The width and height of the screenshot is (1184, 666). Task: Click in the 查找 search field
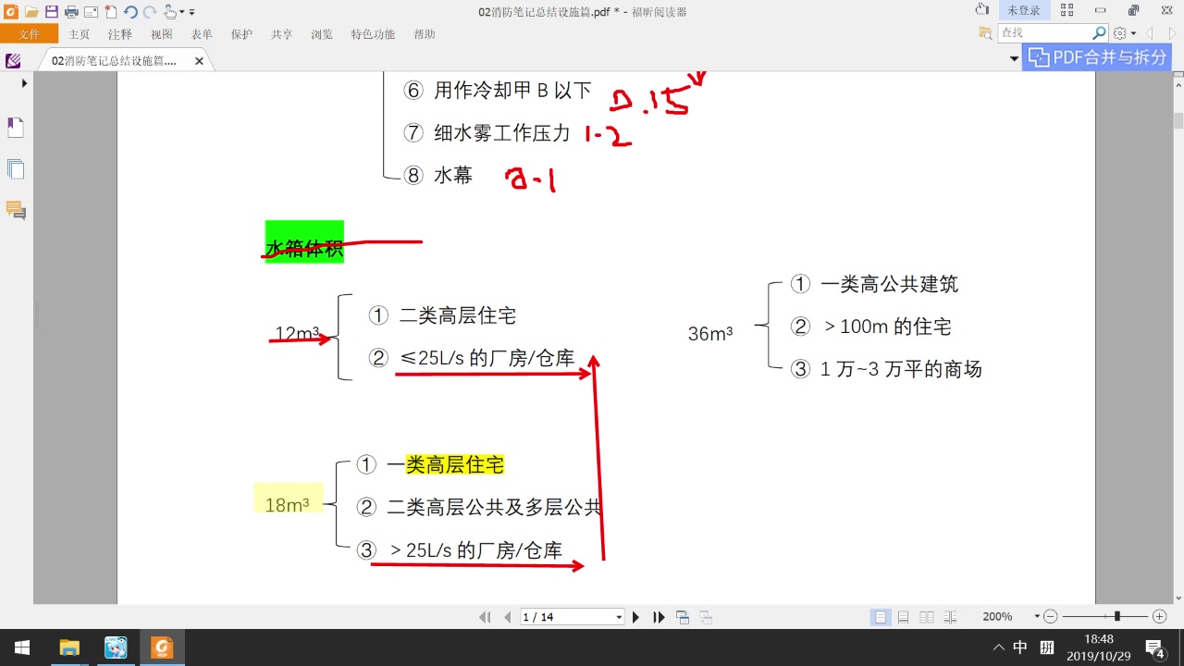(1045, 33)
